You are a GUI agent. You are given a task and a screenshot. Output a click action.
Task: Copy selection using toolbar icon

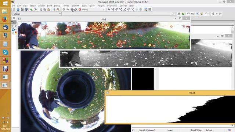click(x=45, y=10)
